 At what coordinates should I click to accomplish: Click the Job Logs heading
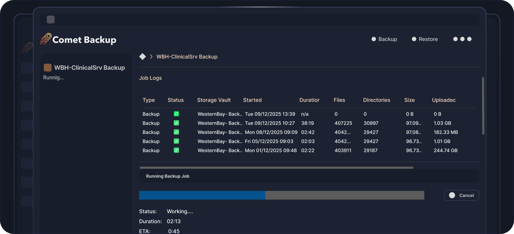pos(150,78)
